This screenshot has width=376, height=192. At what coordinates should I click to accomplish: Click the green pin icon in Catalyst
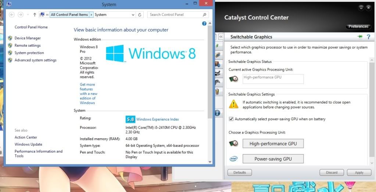pos(360,37)
